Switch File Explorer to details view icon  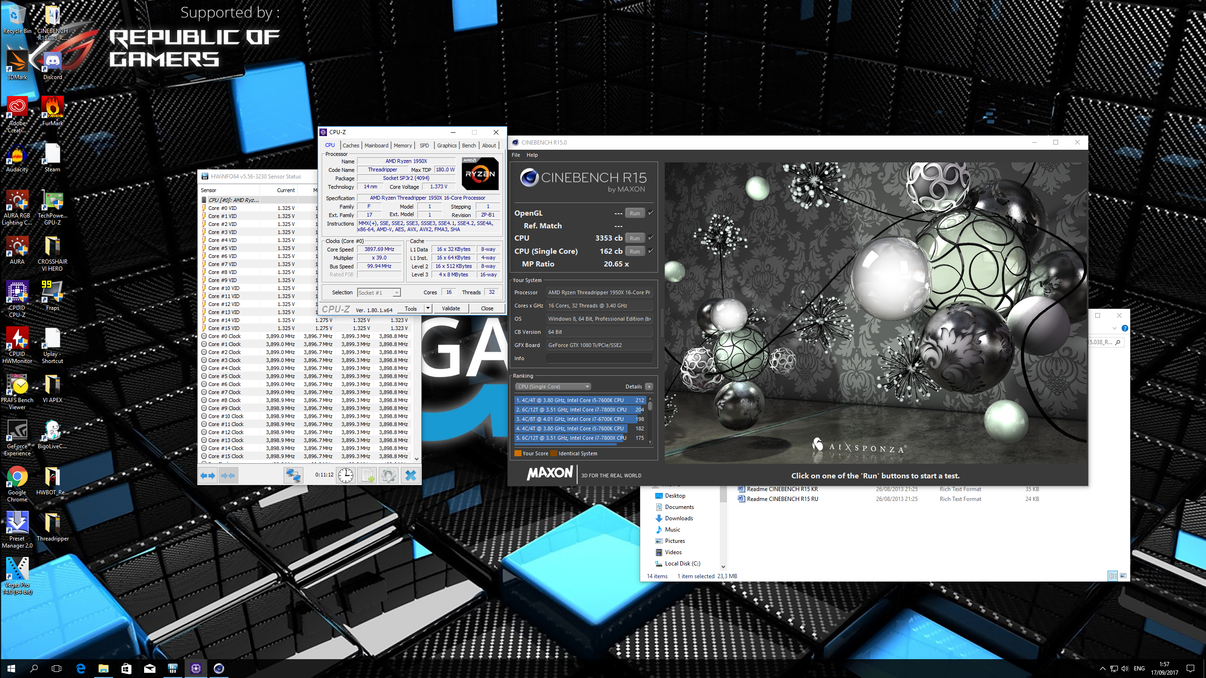click(1113, 576)
